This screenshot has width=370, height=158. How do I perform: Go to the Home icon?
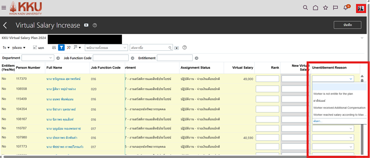pos(315,8)
